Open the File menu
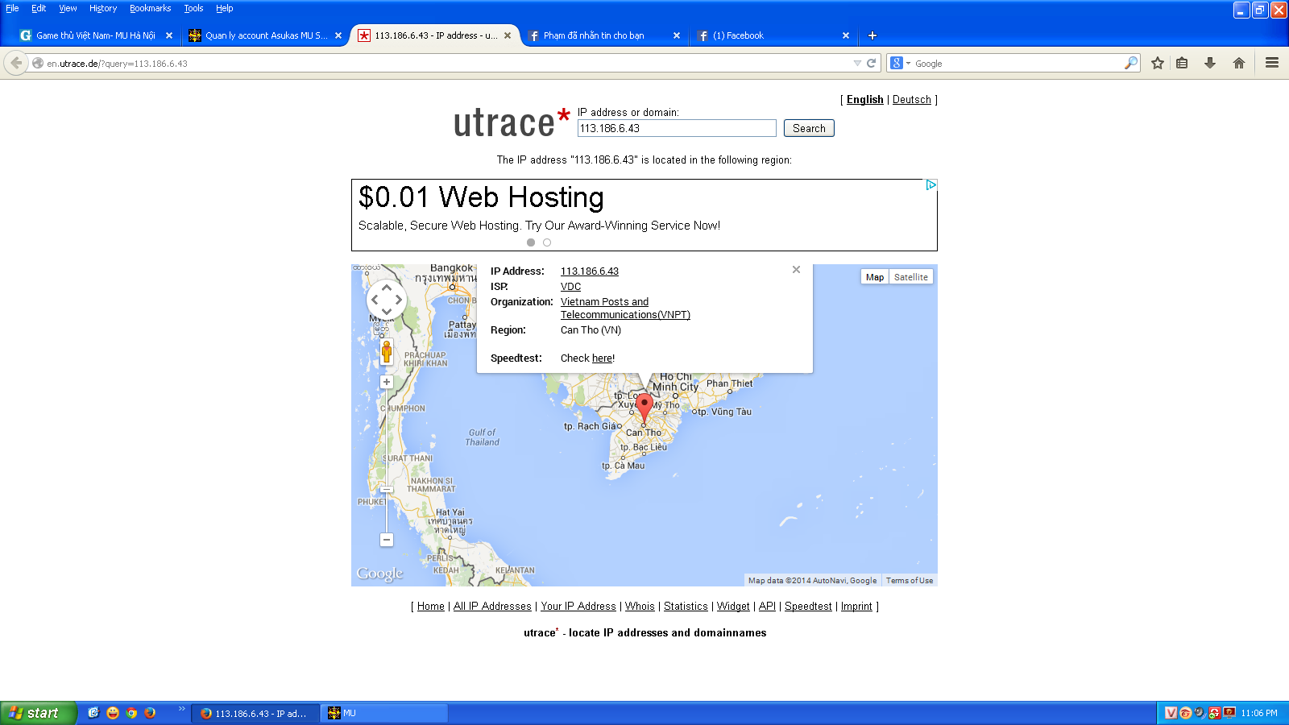This screenshot has height=725, width=1289. [x=12, y=8]
